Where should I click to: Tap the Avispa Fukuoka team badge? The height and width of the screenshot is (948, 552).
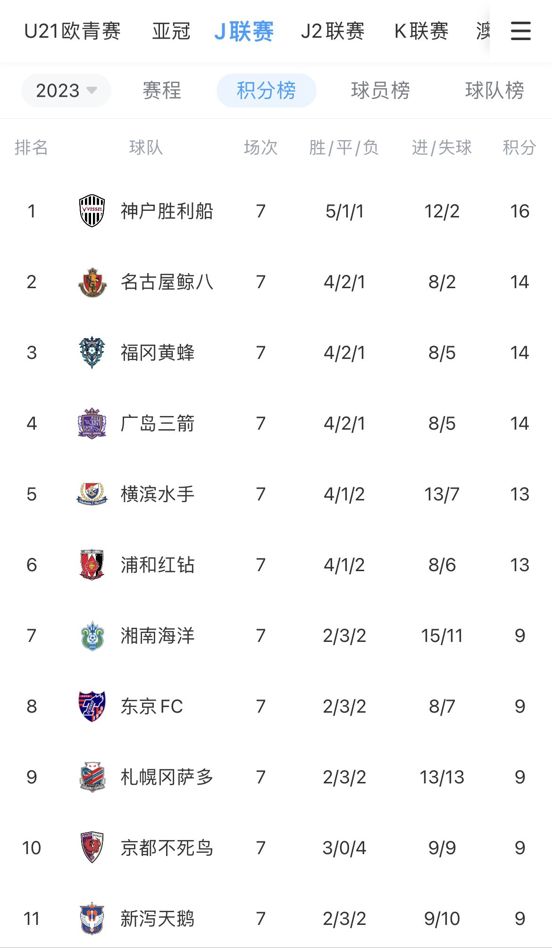pyautogui.click(x=92, y=352)
